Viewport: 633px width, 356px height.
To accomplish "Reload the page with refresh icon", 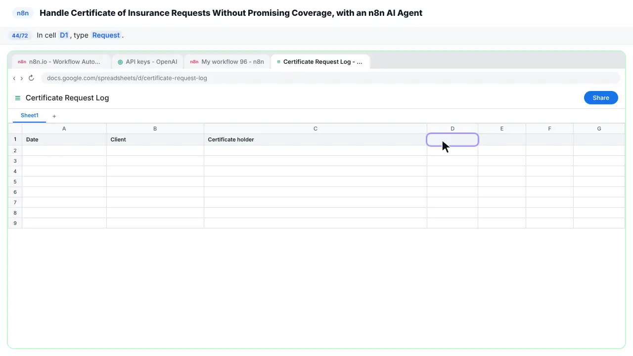I will point(31,78).
